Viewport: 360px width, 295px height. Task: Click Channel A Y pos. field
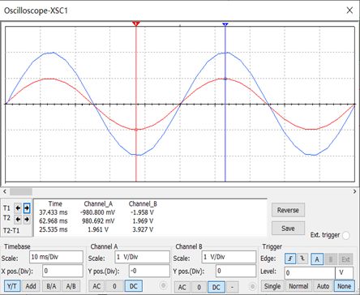coord(149,271)
